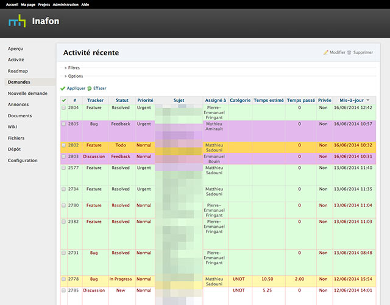Expand the Options section
The width and height of the screenshot is (390, 305).
[x=74, y=76]
